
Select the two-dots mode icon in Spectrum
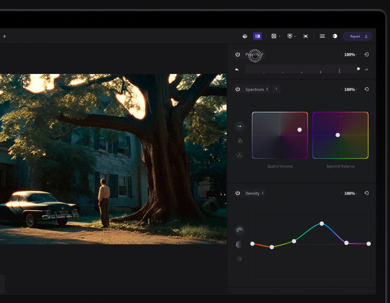(239, 126)
